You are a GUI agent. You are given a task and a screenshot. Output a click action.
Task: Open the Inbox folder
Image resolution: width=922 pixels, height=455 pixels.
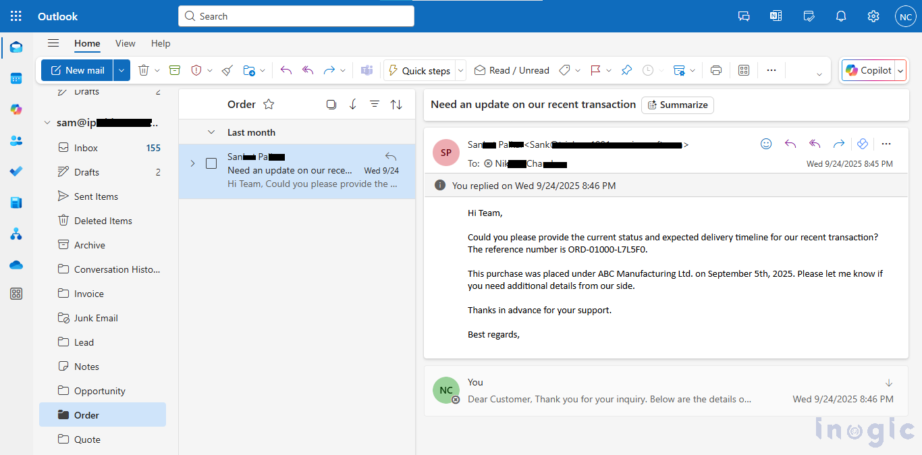pyautogui.click(x=86, y=148)
